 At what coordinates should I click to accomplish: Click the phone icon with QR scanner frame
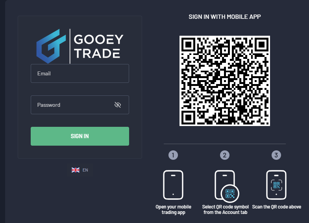[276, 185]
